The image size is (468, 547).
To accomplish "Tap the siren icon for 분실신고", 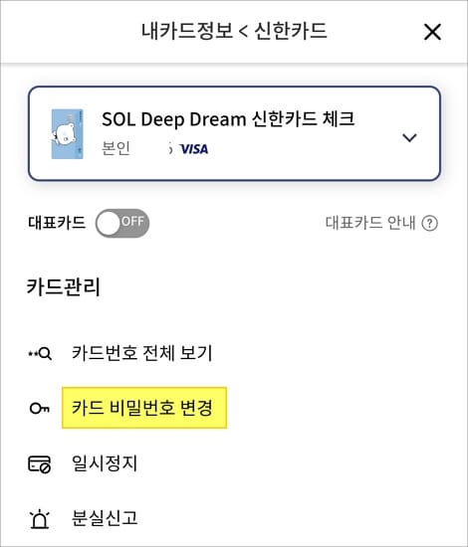I will click(x=40, y=519).
